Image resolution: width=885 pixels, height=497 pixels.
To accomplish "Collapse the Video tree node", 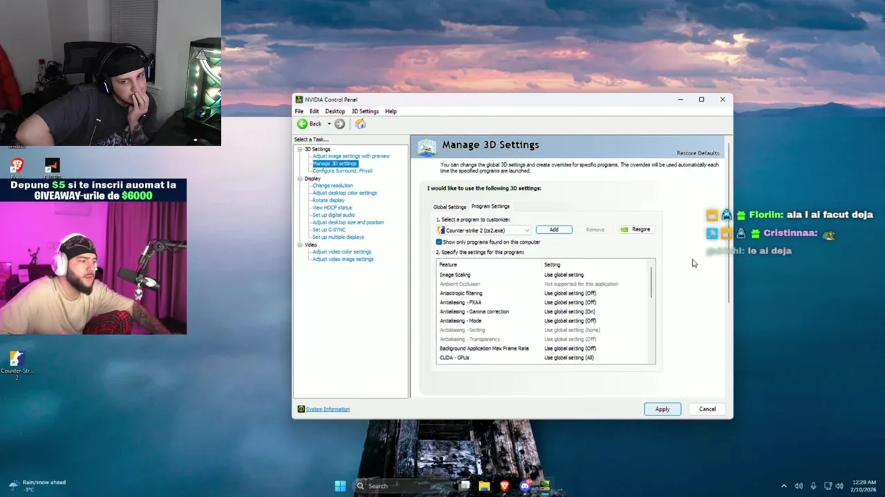I will 300,245.
